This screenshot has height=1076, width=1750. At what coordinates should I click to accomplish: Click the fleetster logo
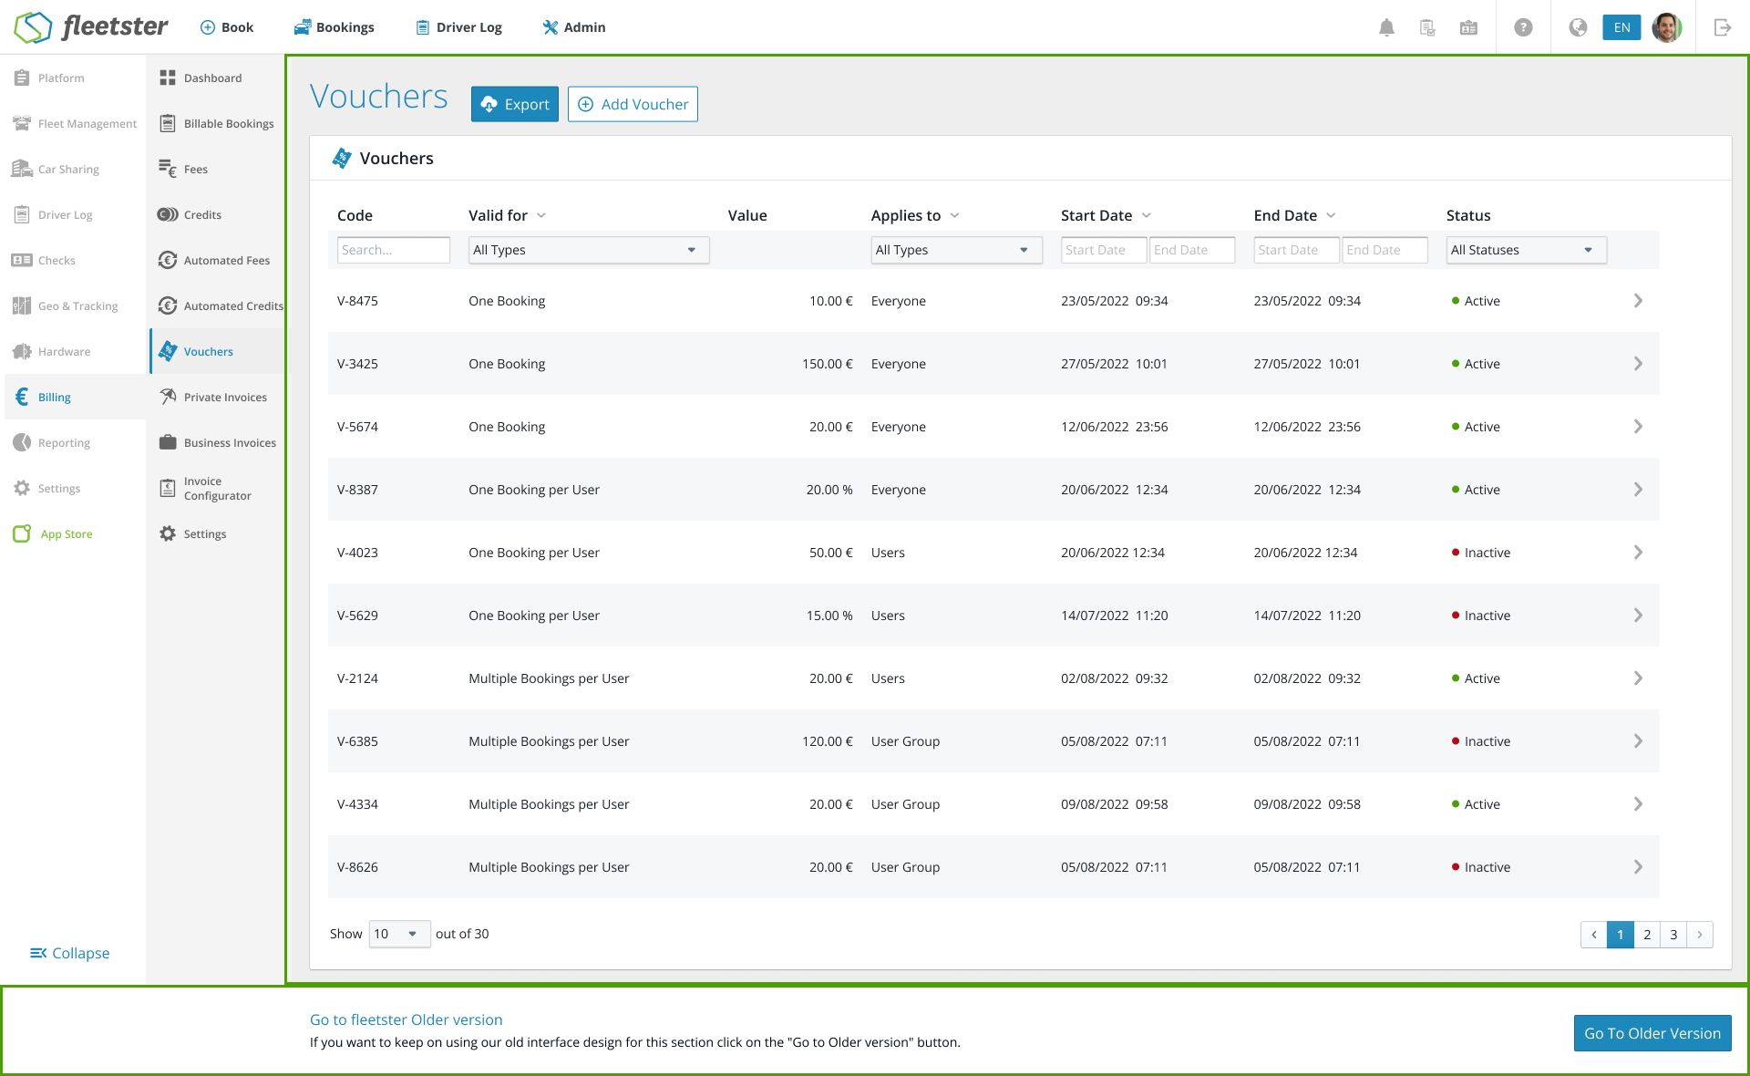tap(91, 27)
